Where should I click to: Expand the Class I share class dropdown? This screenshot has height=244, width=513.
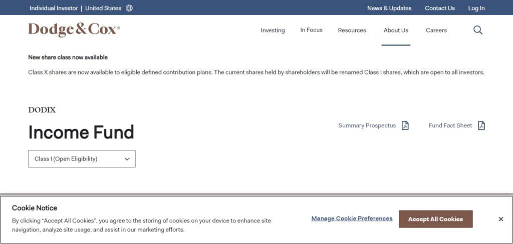(82, 158)
